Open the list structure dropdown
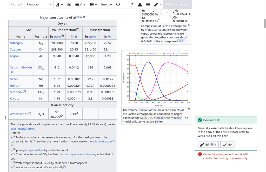 pos(93,4)
